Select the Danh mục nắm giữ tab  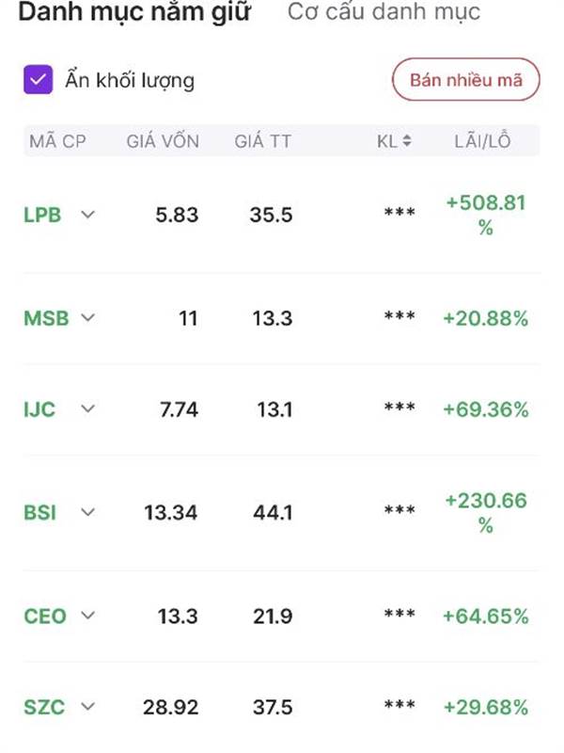[134, 12]
